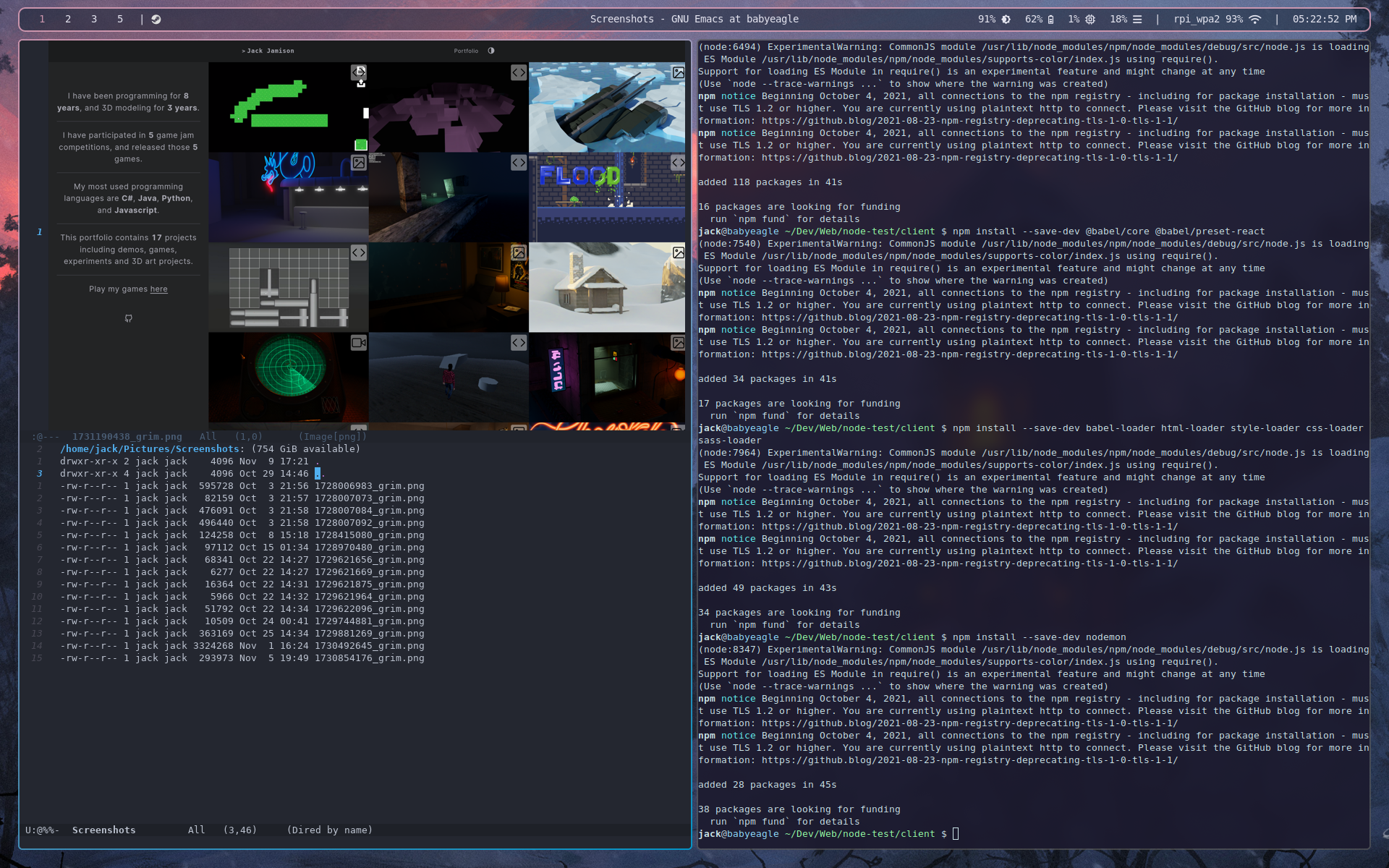The width and height of the screenshot is (1389, 868).
Task: Click the image icon on the icebreaker ship thumbnail
Action: pyautogui.click(x=677, y=72)
